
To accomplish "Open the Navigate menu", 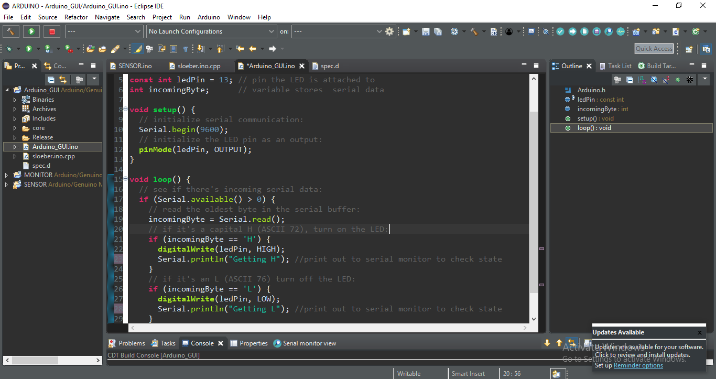I will coord(107,17).
